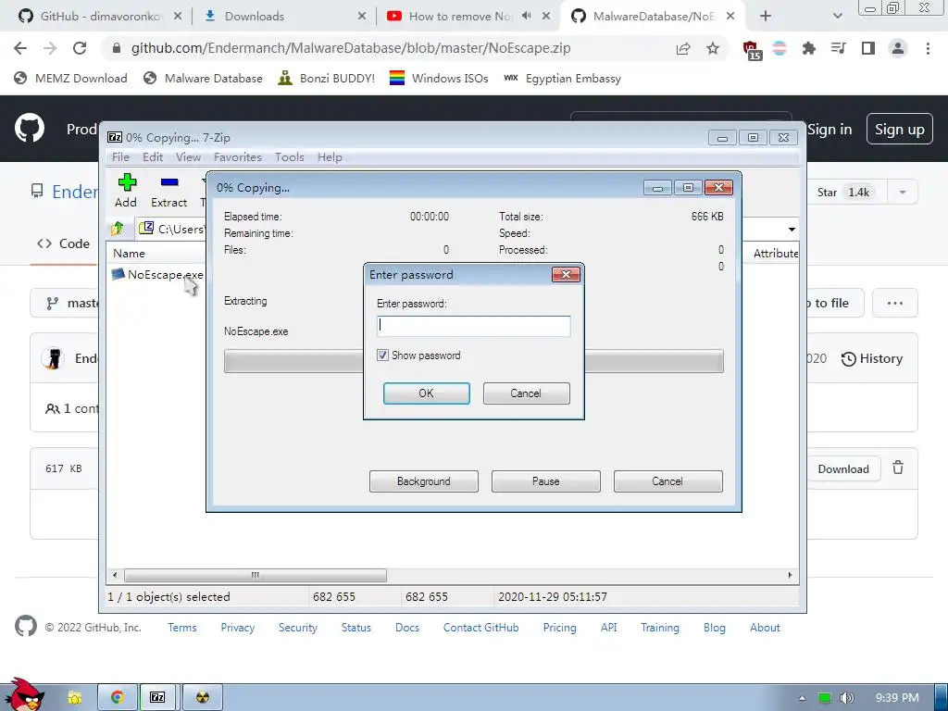948x711 pixels.
Task: Open Chrome three-dot menu
Action: (928, 48)
